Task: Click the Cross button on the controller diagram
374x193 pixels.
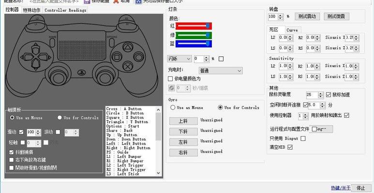Action: tap(128, 67)
